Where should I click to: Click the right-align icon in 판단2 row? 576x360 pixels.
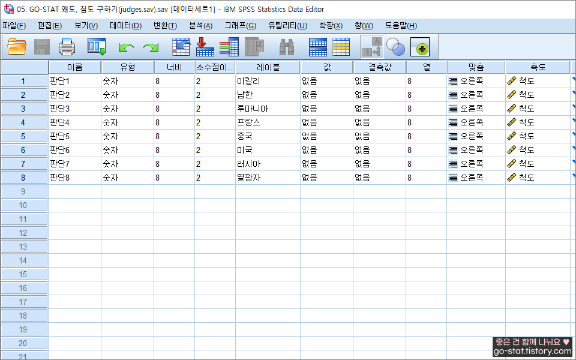click(453, 95)
